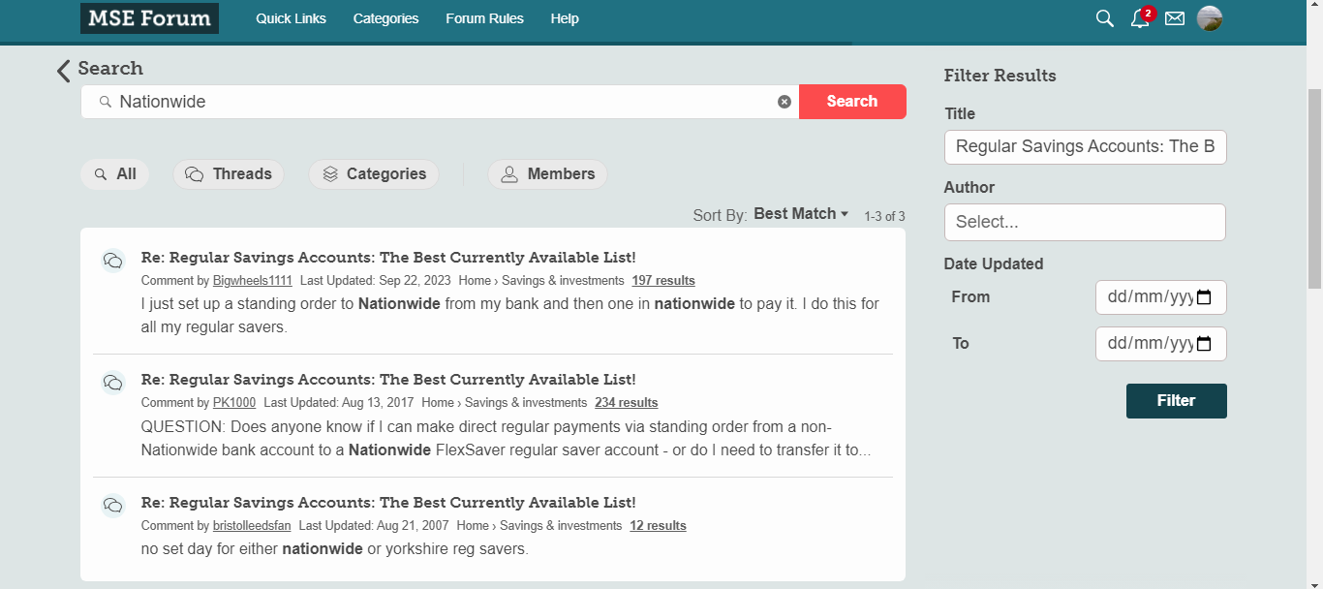The width and height of the screenshot is (1323, 589).
Task: Expand the Sort By Best Match dropdown
Action: [x=801, y=214]
